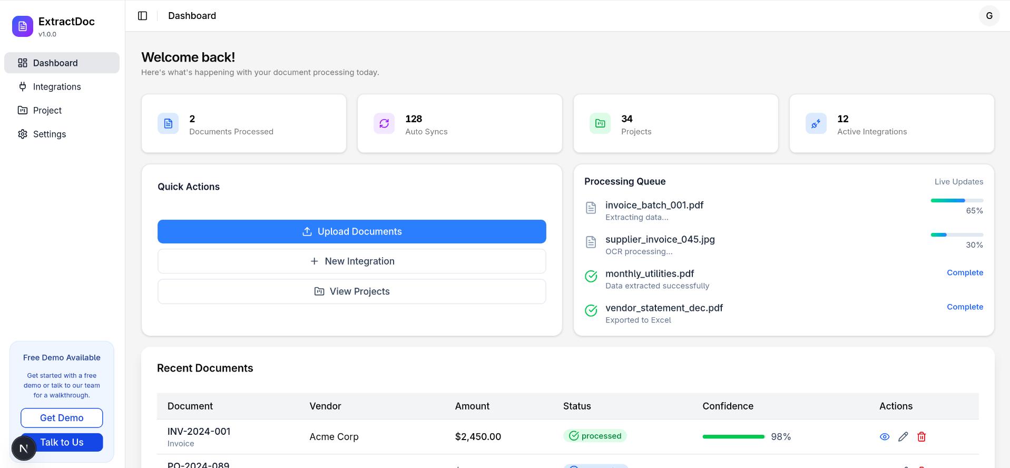Click the invoice_batch_001.pdf file name
The width and height of the screenshot is (1010, 468).
[654, 205]
